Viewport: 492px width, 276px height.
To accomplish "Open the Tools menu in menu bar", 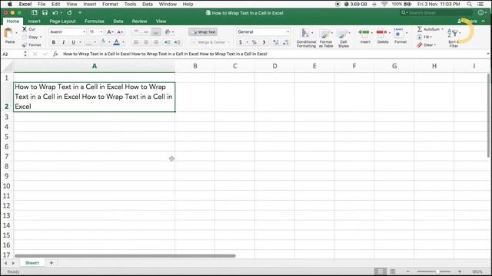I will point(130,4).
